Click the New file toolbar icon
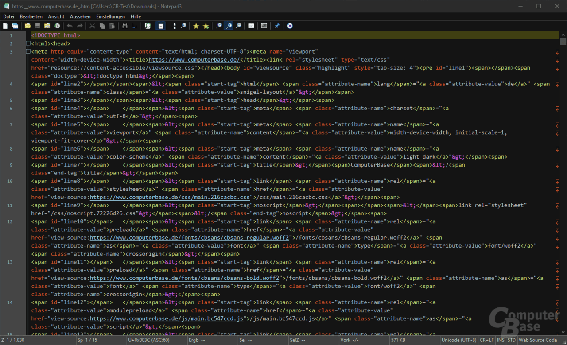The image size is (567, 345). (x=5, y=26)
